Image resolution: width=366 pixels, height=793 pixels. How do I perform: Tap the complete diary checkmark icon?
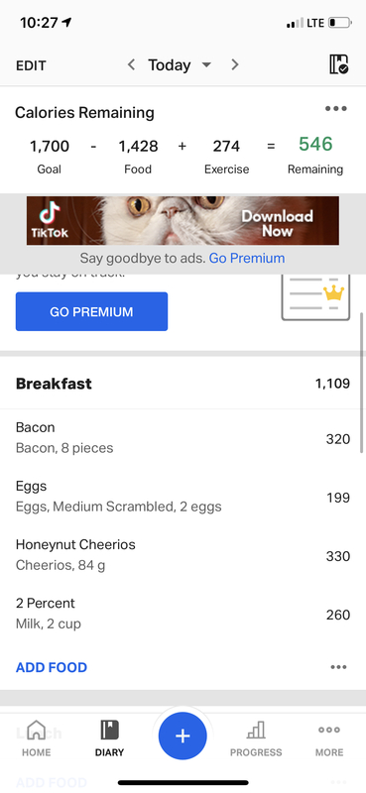(x=338, y=64)
